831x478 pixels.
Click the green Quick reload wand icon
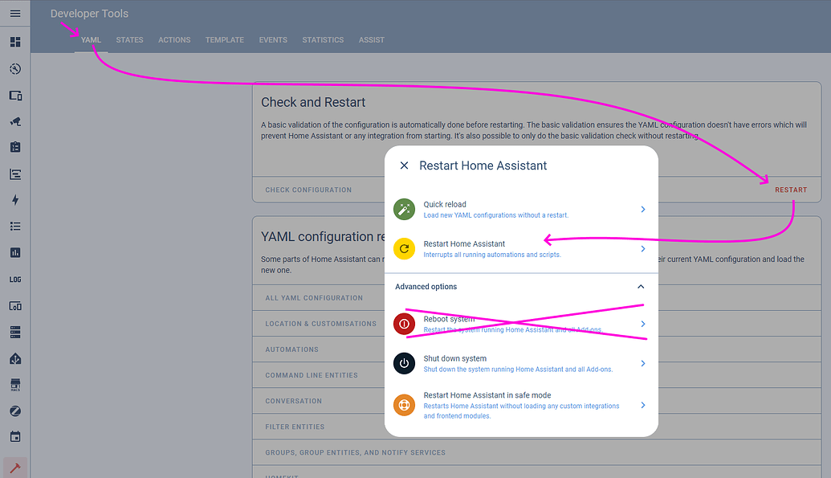[404, 209]
